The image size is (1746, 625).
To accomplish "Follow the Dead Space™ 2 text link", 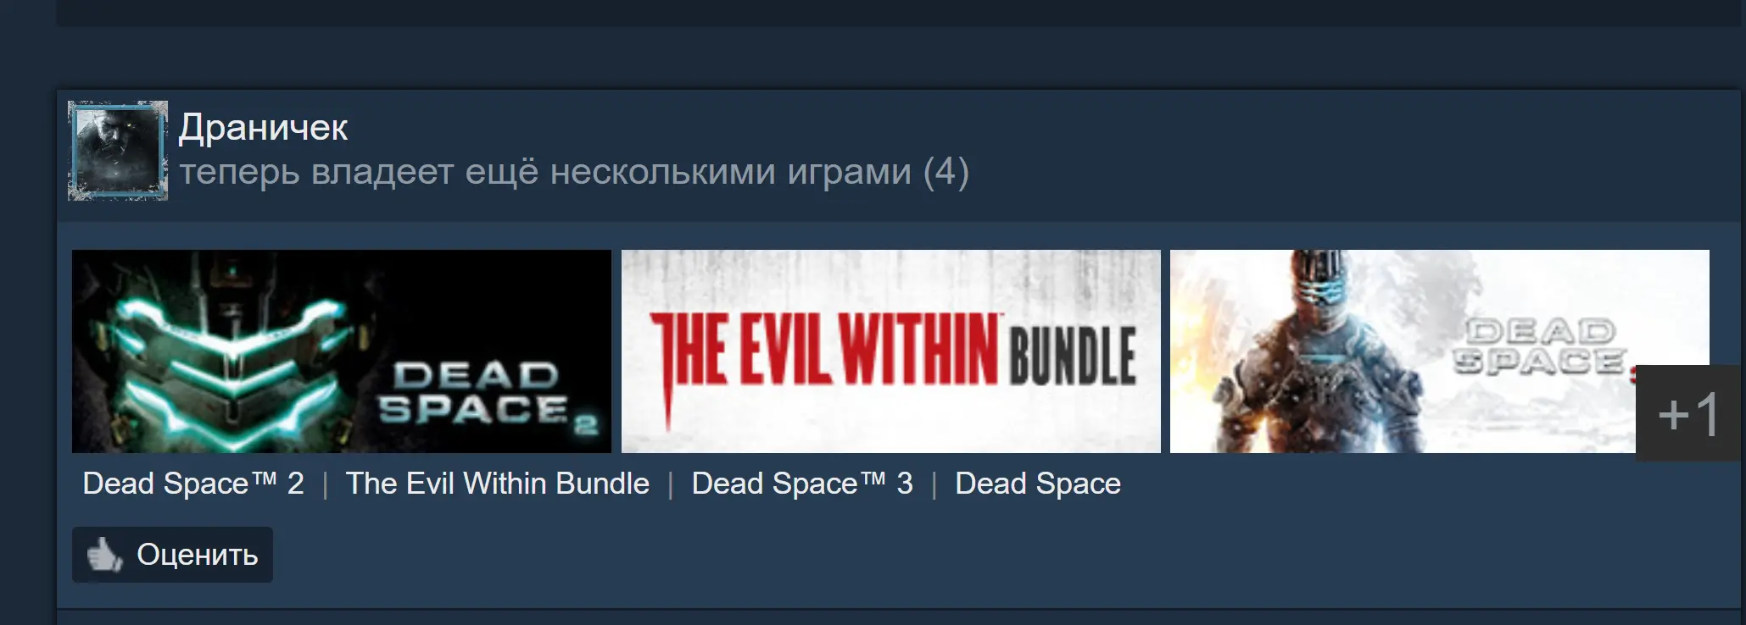I will coord(193,484).
